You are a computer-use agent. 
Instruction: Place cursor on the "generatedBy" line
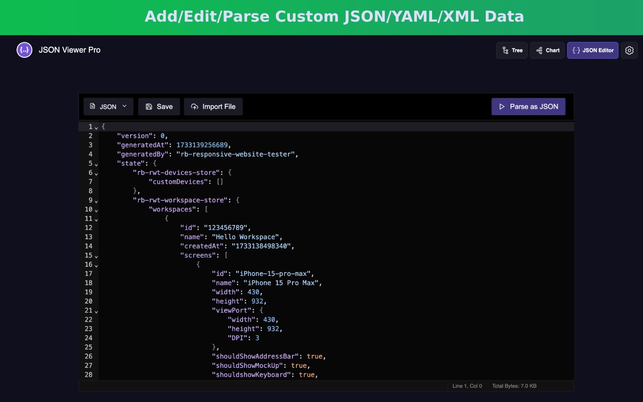[x=336, y=154]
